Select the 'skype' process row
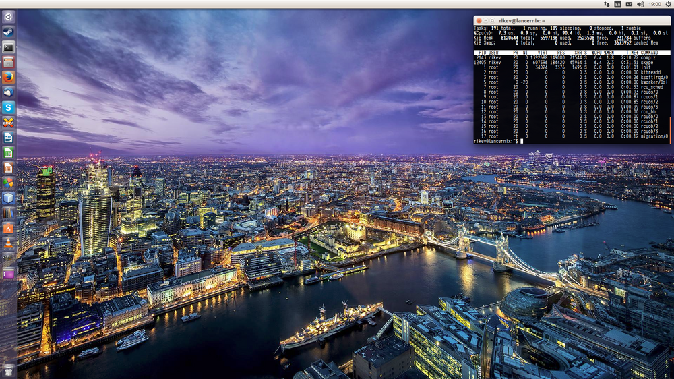 coord(572,62)
